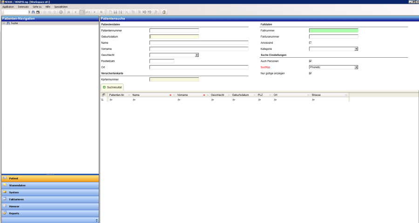Viewport: 419px width, 223px height.
Task: Go to the next record
Action: (95, 12)
